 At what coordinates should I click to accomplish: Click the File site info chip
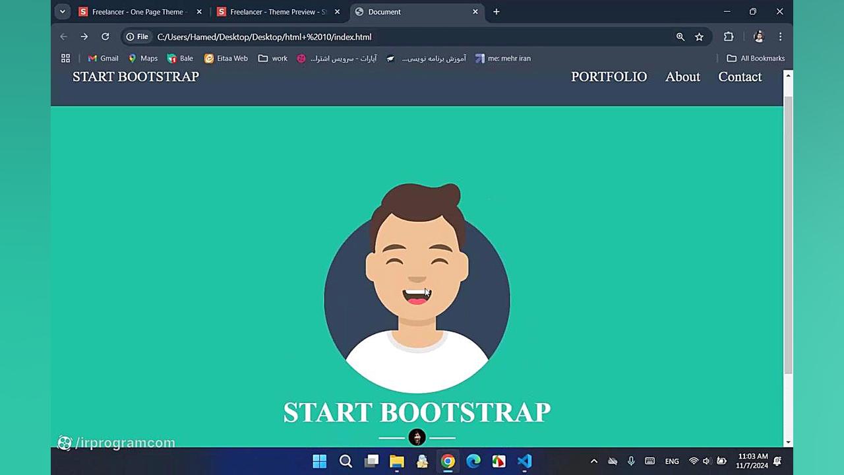137,37
